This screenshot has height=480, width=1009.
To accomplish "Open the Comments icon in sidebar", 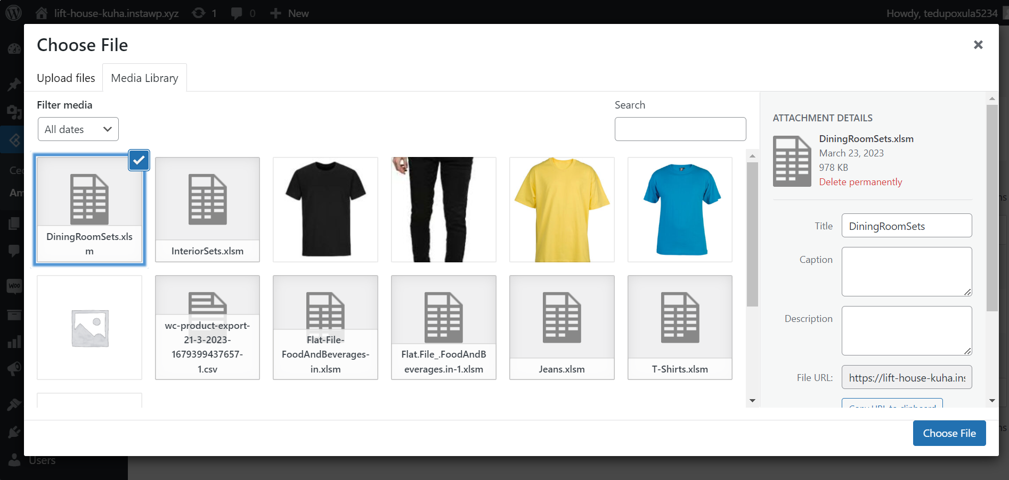I will tap(14, 251).
